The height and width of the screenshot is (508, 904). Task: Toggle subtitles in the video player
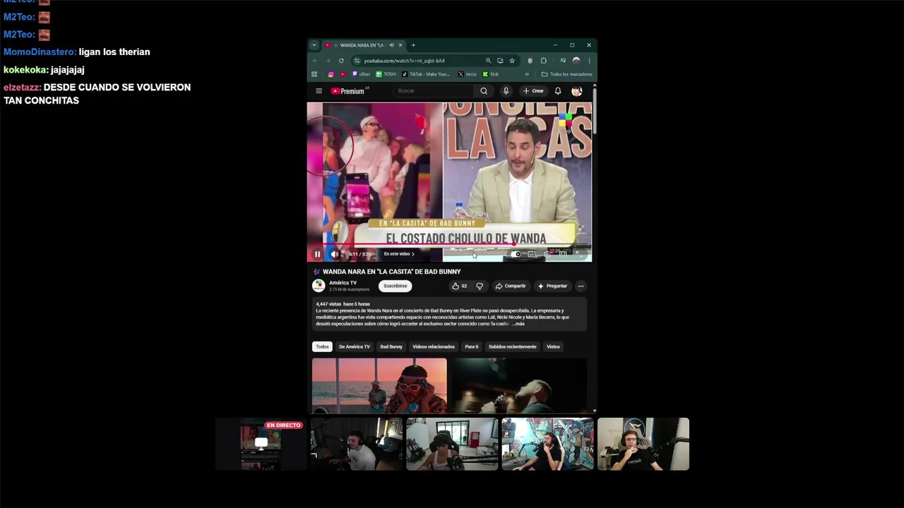click(x=531, y=254)
